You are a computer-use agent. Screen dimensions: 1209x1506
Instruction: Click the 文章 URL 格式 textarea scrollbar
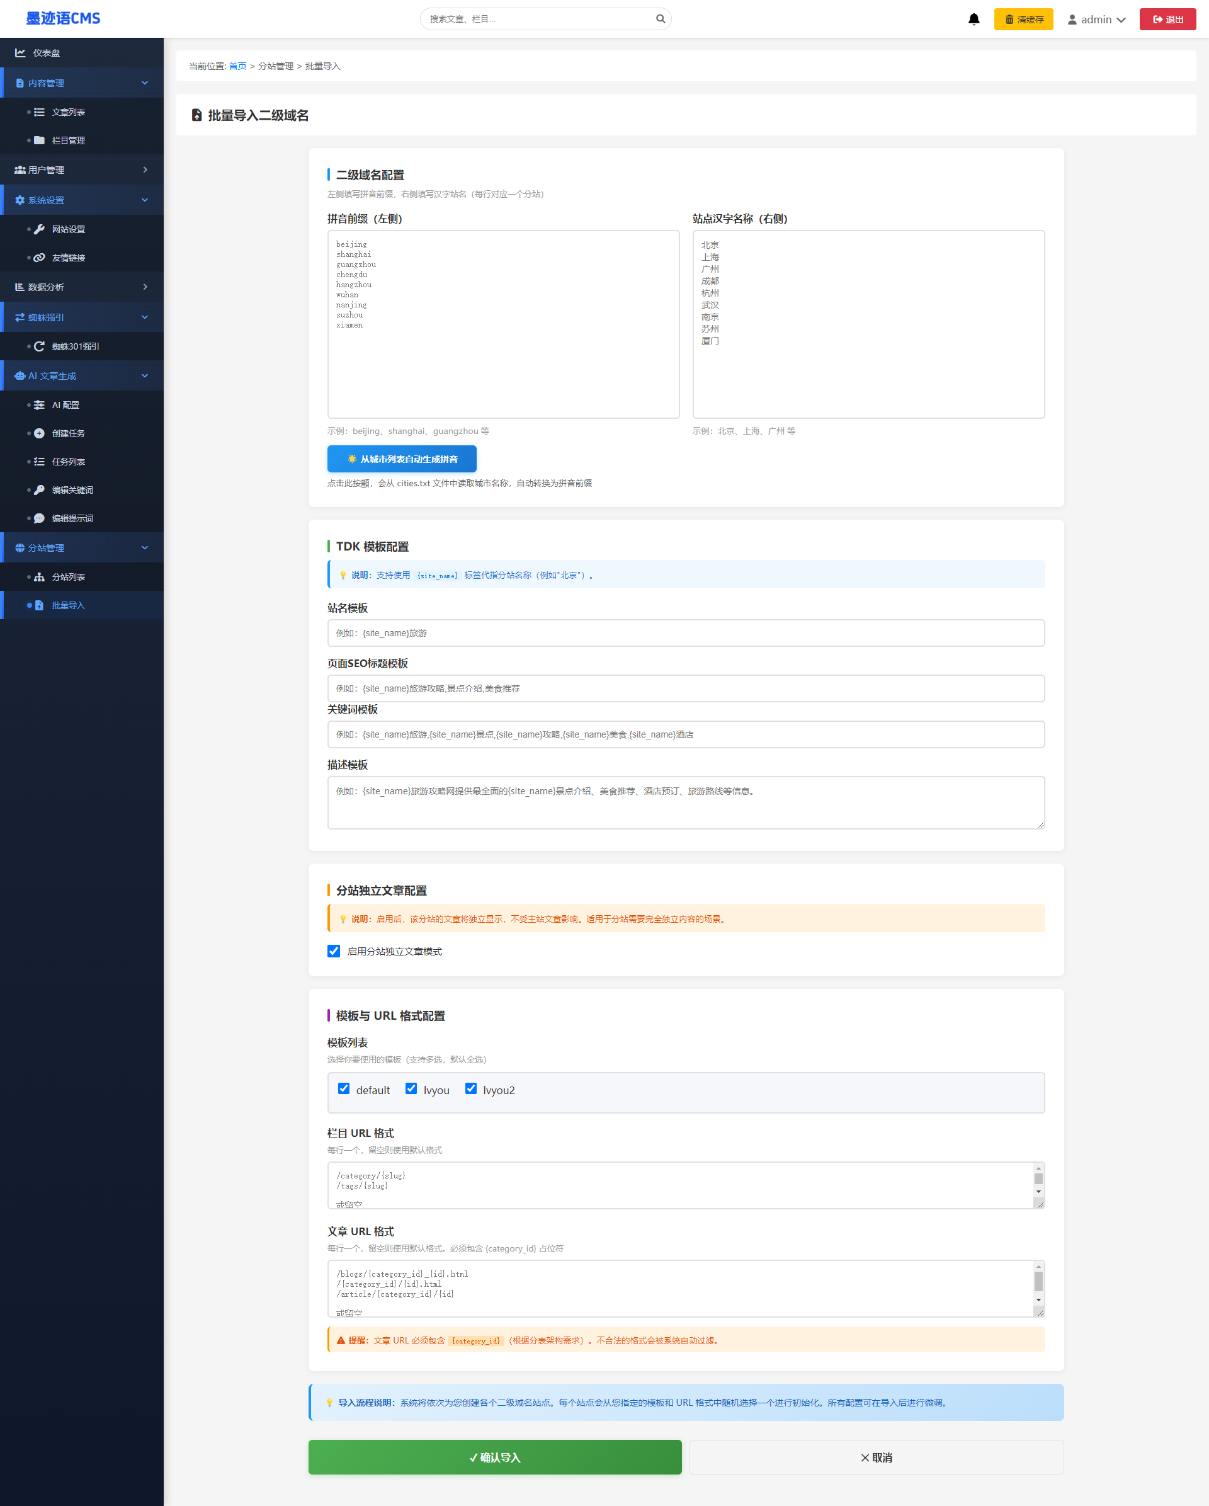click(1038, 1282)
